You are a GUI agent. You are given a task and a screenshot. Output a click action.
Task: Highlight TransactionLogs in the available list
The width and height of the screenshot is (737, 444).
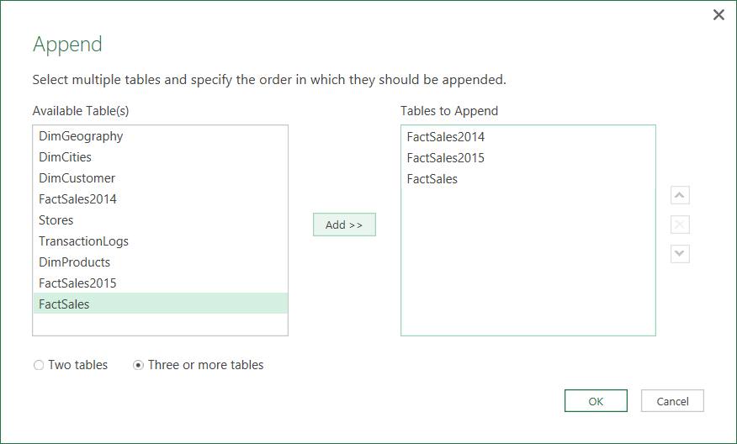pyautogui.click(x=84, y=241)
